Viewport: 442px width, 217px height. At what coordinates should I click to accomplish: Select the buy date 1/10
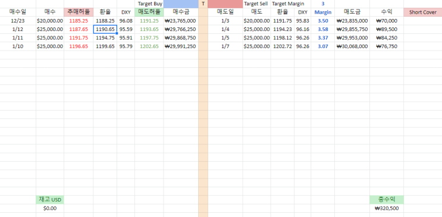click(x=18, y=46)
